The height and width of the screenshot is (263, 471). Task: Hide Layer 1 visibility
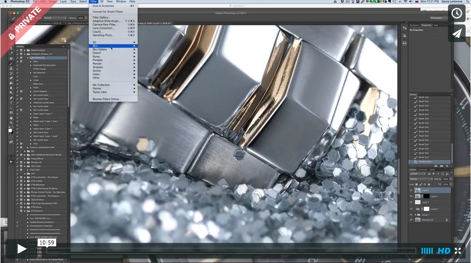click(x=411, y=202)
